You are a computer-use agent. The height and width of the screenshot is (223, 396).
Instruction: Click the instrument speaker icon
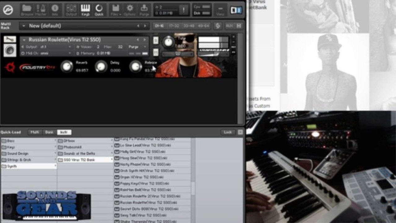point(10,50)
